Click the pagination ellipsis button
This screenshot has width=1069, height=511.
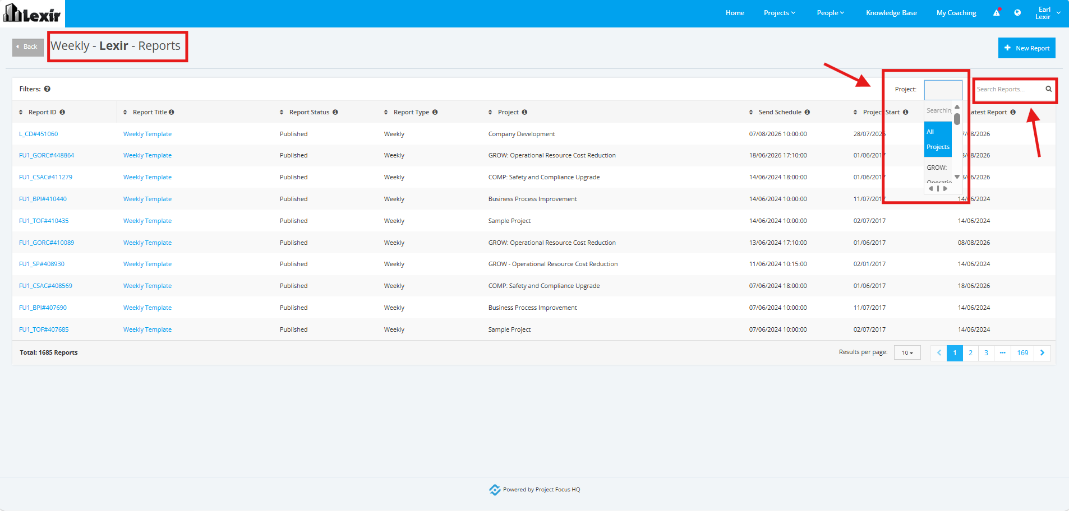pyautogui.click(x=1002, y=353)
